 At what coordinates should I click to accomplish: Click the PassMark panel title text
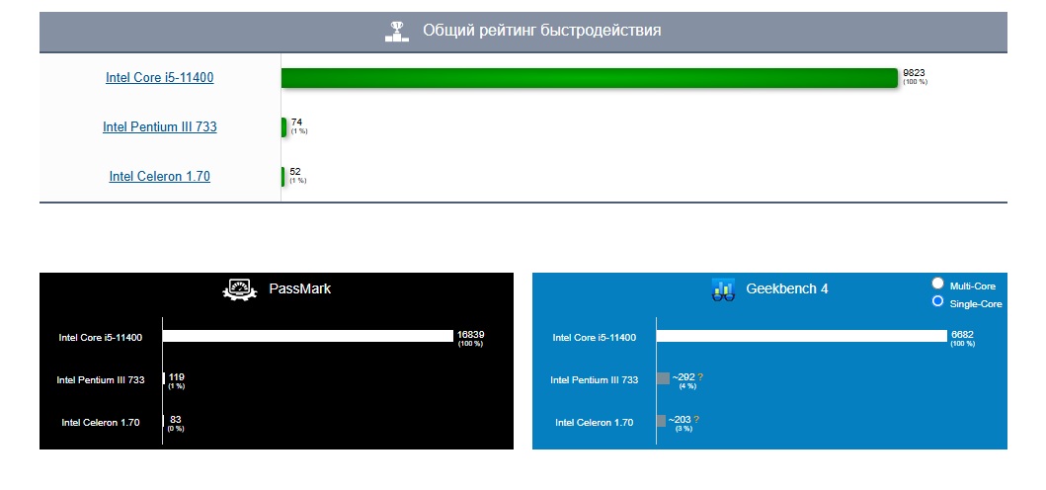(x=299, y=289)
